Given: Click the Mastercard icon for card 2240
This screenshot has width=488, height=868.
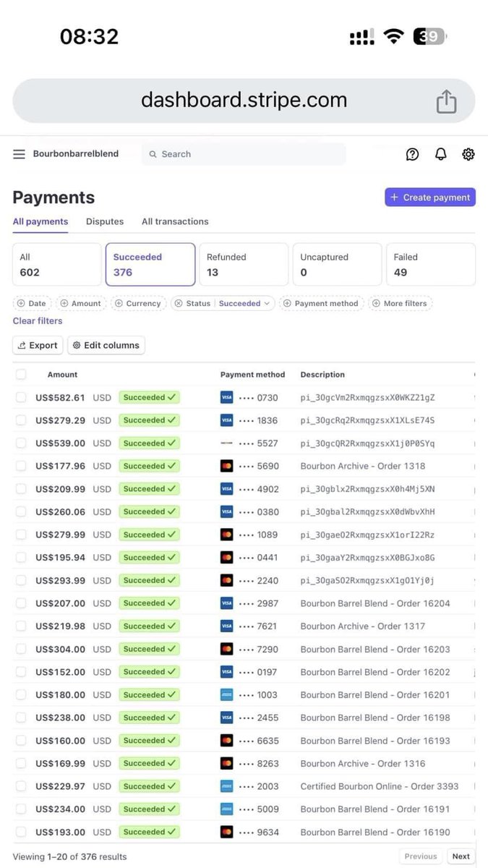Looking at the screenshot, I should 227,580.
